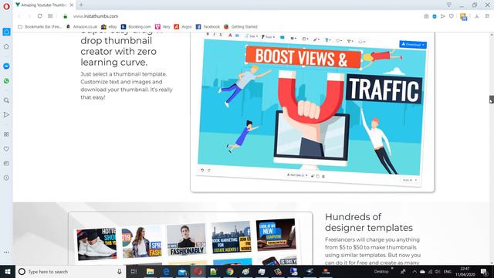Take a snapshot with the camera icon
The height and width of the screenshot is (278, 494).
[x=426, y=16]
